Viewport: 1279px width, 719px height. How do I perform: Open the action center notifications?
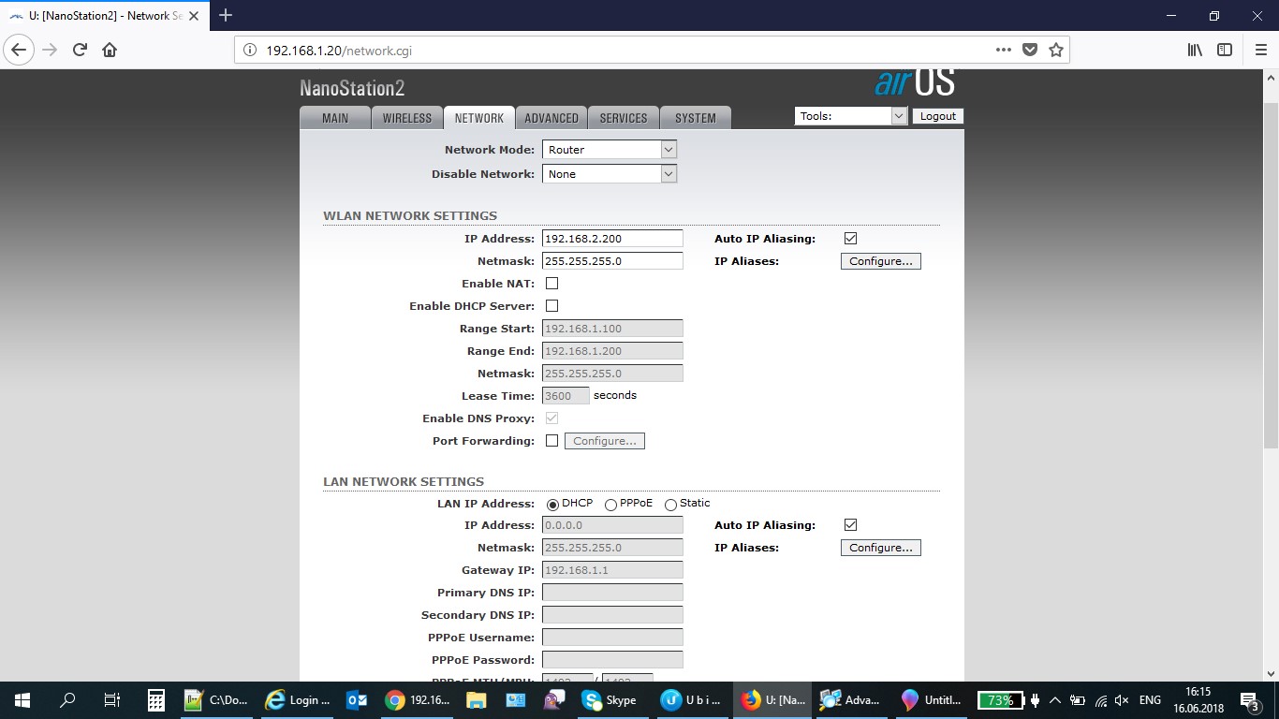click(x=1249, y=700)
